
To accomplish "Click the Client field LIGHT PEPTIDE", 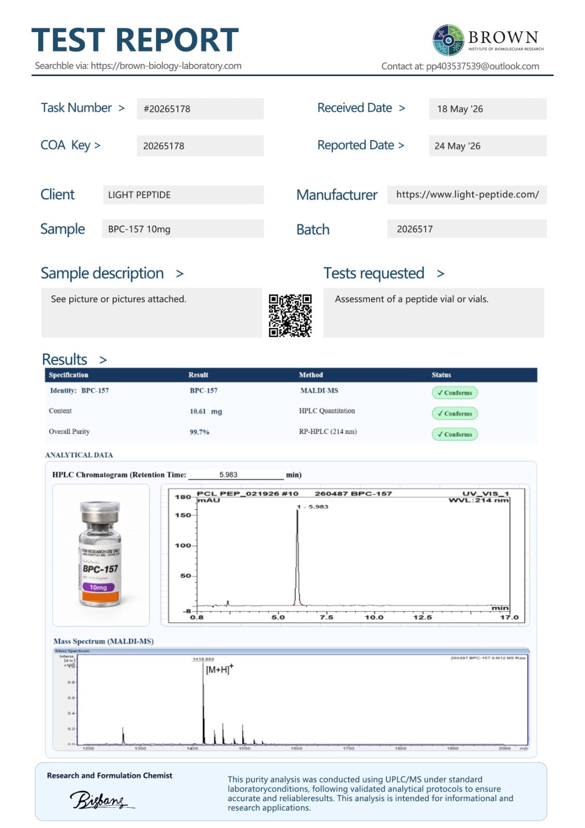I will click(x=183, y=195).
